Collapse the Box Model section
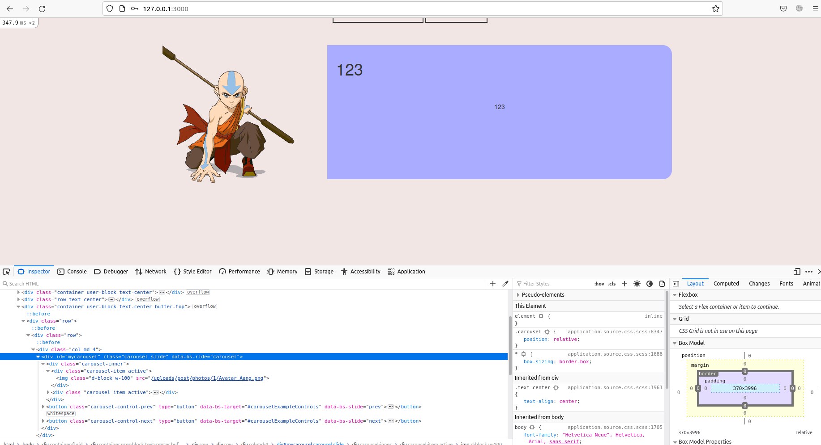Screen dimensions: 821x445 coord(675,343)
